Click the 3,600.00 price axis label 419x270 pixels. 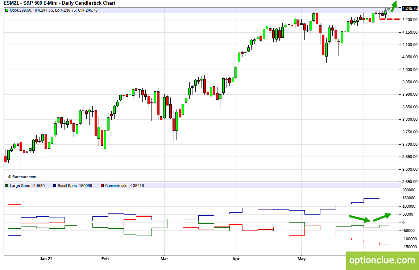click(410, 169)
